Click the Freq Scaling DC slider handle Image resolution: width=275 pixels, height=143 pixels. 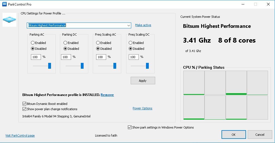[x=147, y=66]
